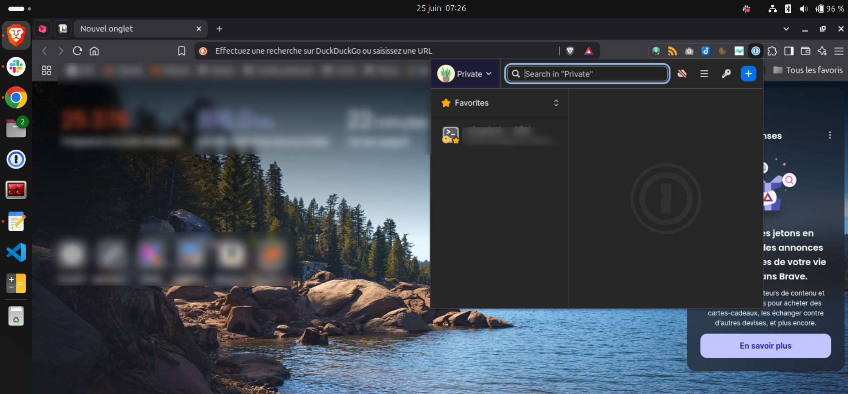Focus the Search in "Private" field

click(x=587, y=74)
